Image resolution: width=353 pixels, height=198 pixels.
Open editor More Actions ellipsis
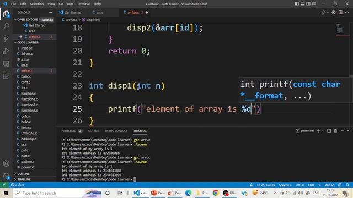click(347, 12)
